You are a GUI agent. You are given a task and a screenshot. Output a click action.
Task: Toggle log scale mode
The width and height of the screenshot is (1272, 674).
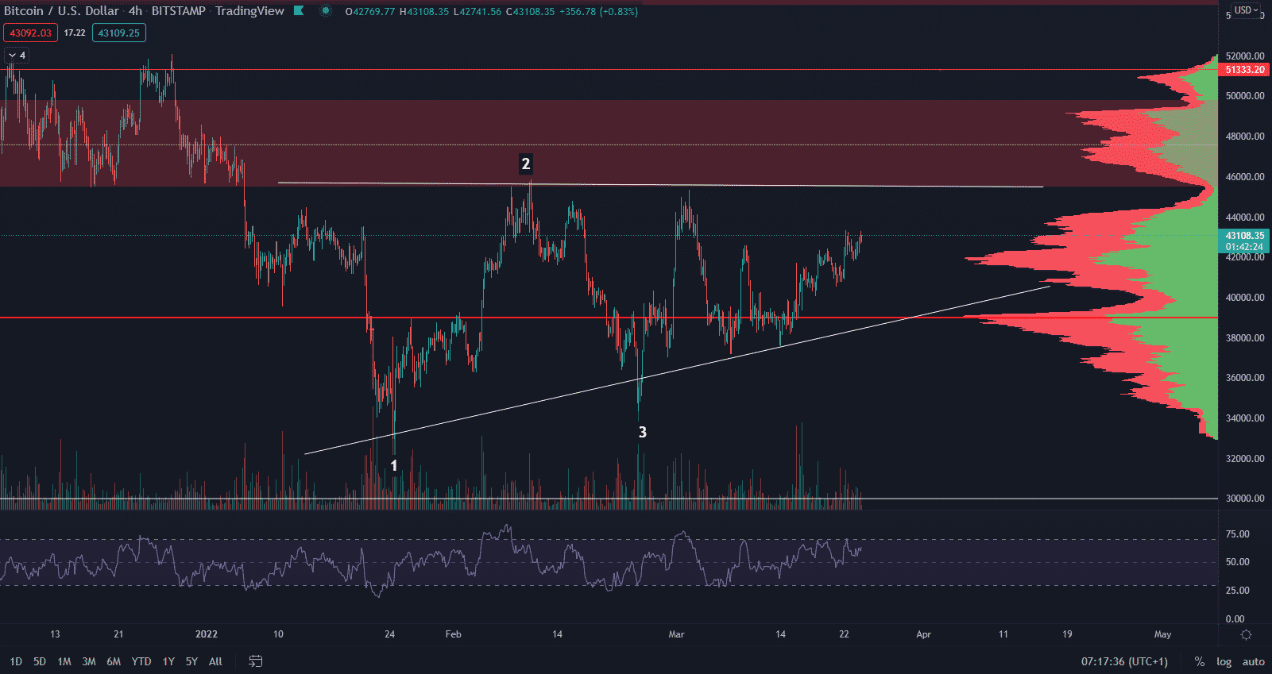(x=1224, y=661)
